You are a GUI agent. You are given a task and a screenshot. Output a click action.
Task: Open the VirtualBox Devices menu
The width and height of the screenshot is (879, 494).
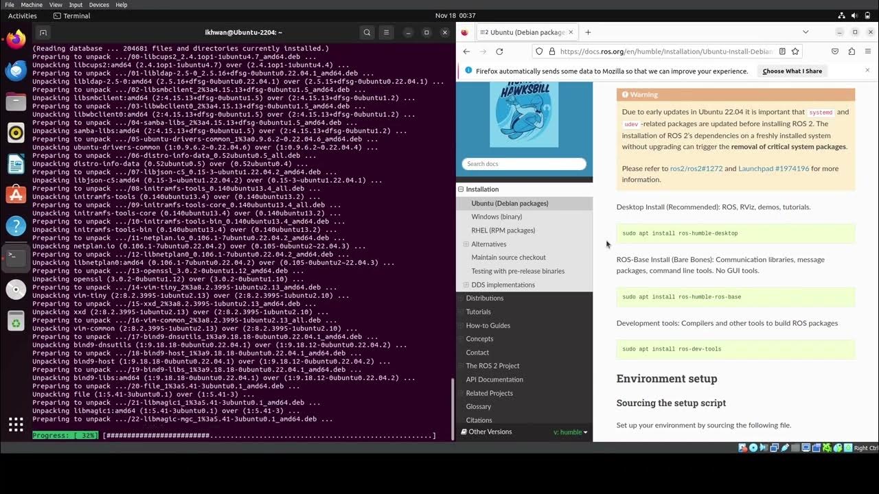point(99,5)
